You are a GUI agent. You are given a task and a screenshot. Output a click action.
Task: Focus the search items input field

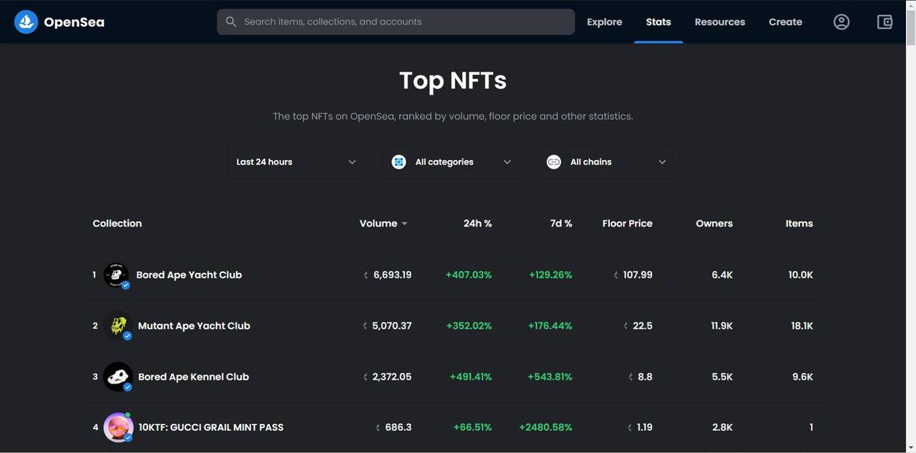[395, 22]
